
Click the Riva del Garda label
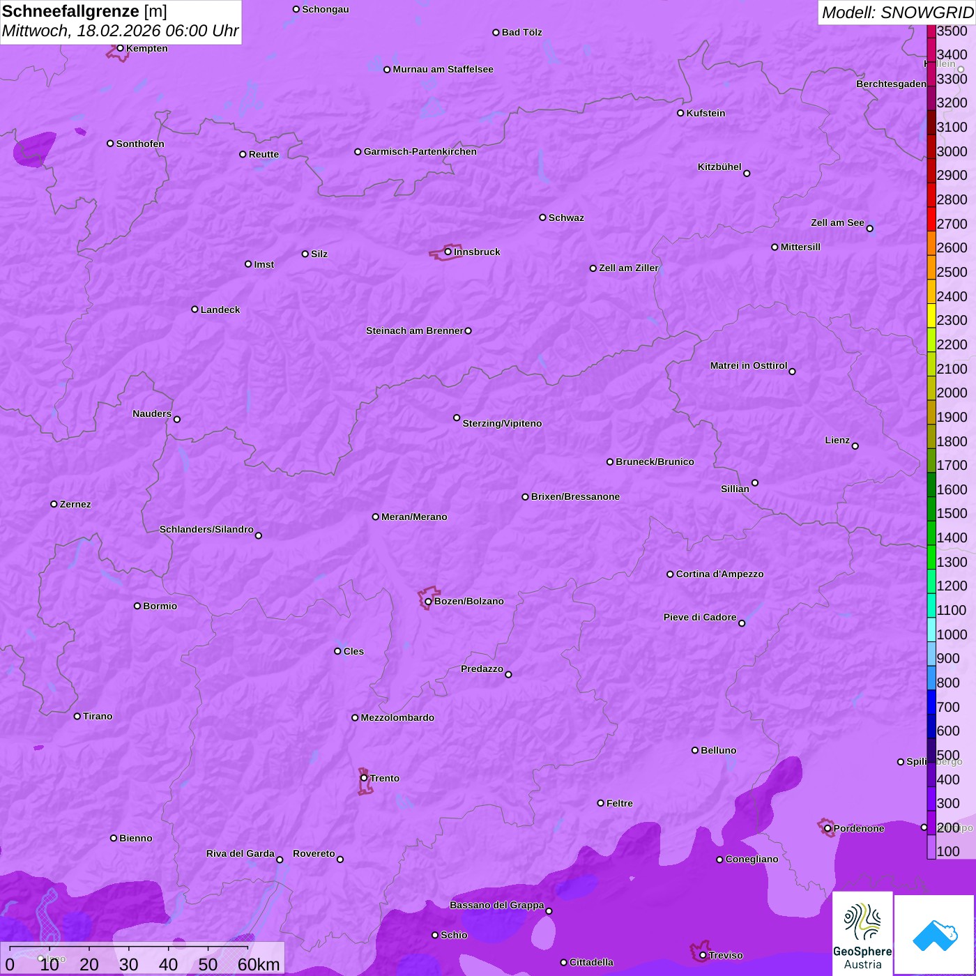(241, 853)
